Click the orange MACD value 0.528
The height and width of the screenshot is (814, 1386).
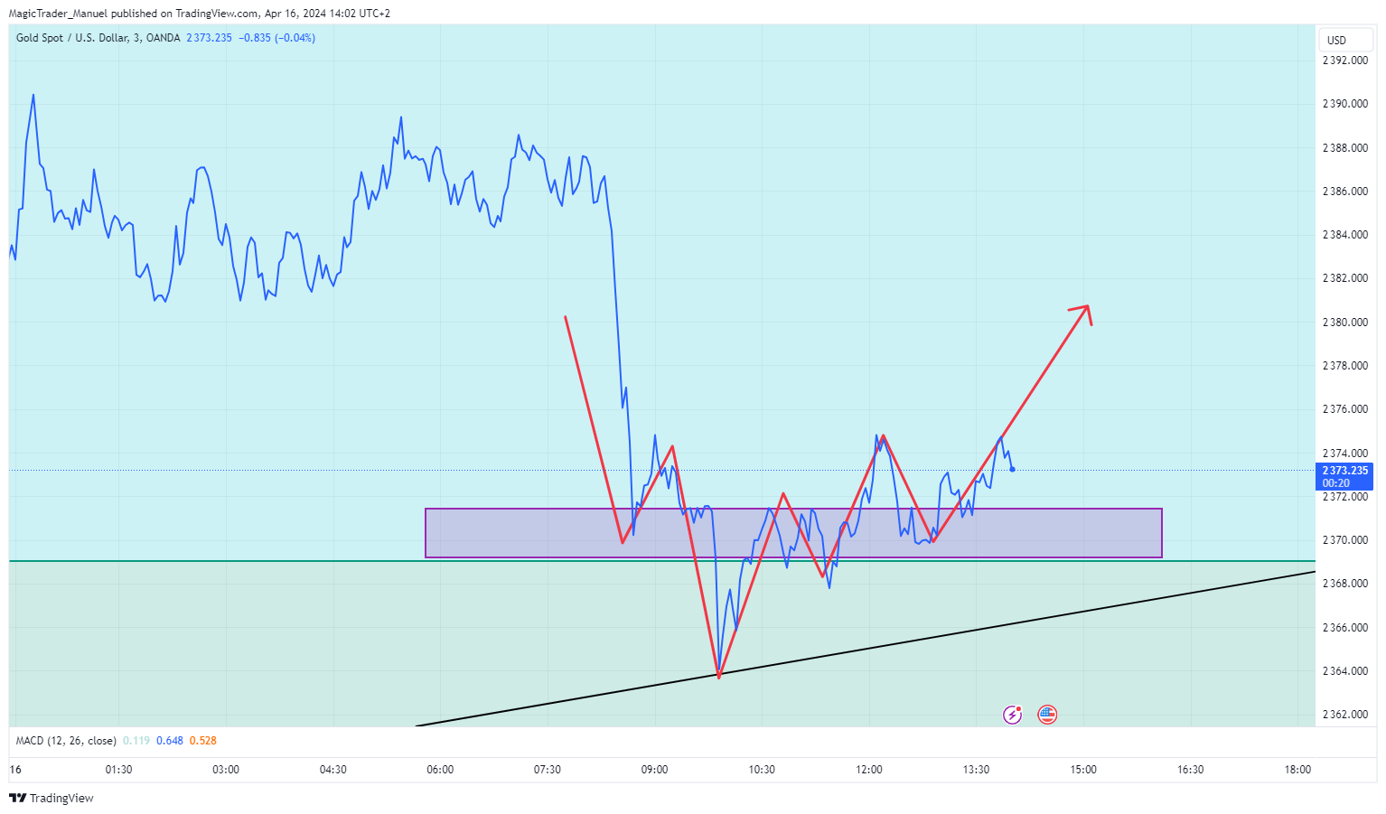[x=203, y=741]
